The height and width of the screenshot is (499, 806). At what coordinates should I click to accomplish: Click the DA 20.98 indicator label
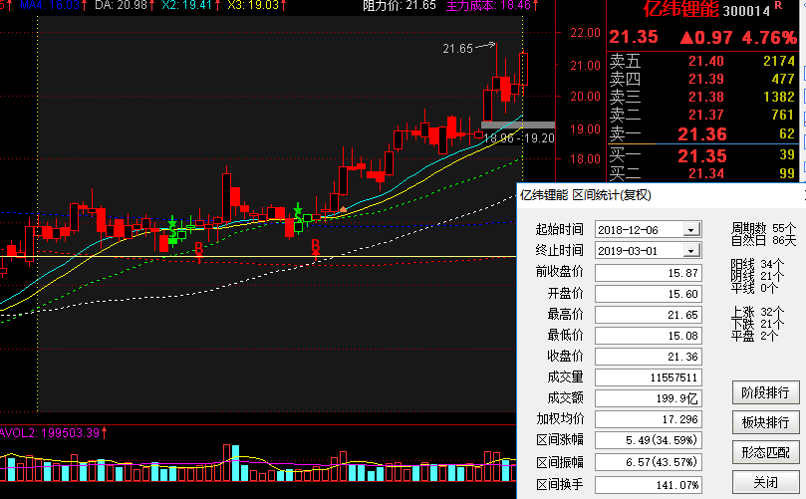click(x=125, y=6)
